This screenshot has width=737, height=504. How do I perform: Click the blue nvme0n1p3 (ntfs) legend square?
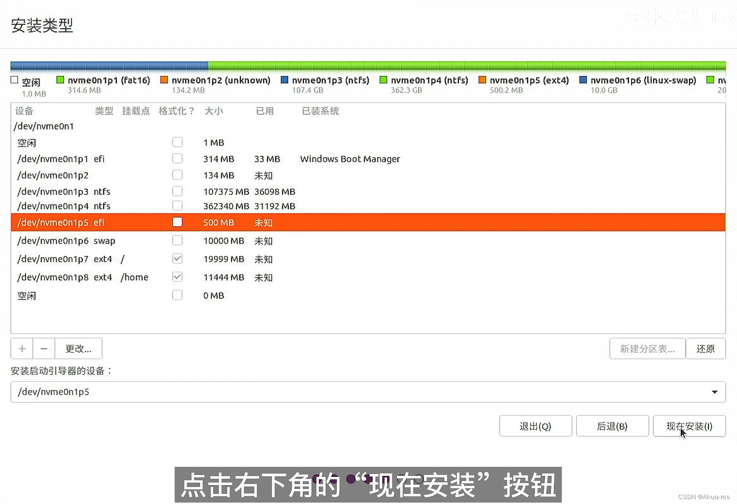(284, 79)
